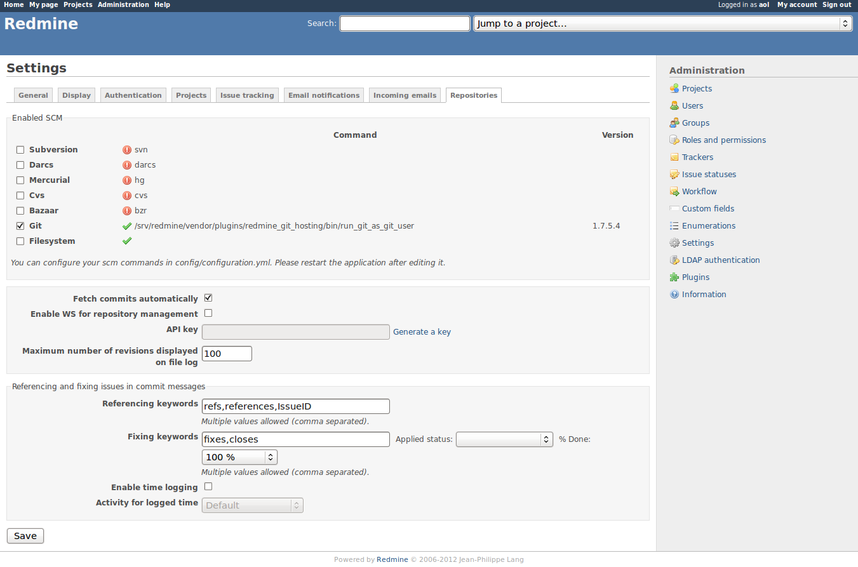Click the Information help icon
858x567 pixels.
(x=674, y=295)
